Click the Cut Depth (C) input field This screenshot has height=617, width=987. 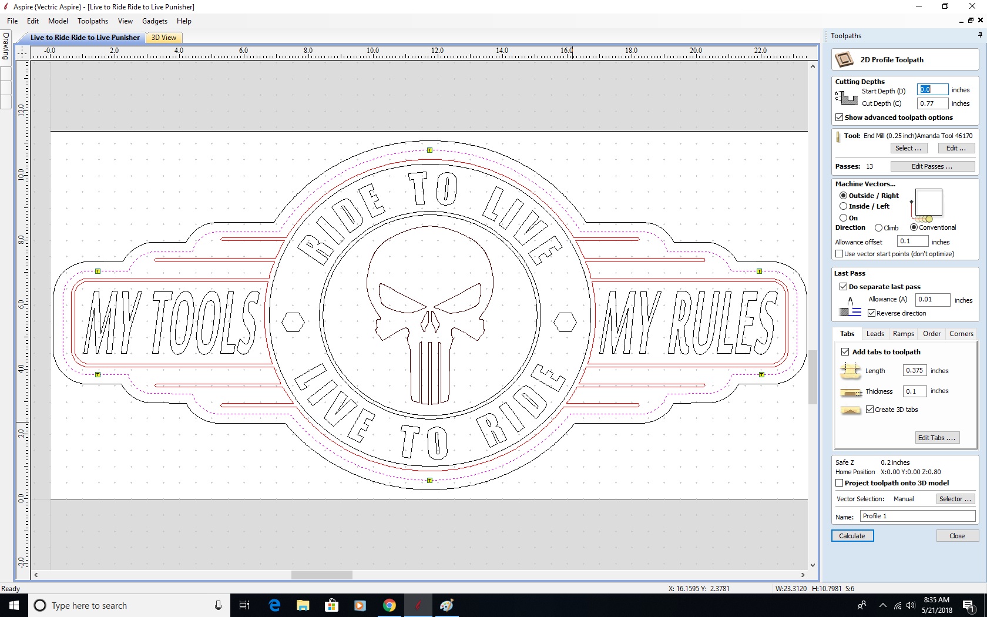pos(932,103)
